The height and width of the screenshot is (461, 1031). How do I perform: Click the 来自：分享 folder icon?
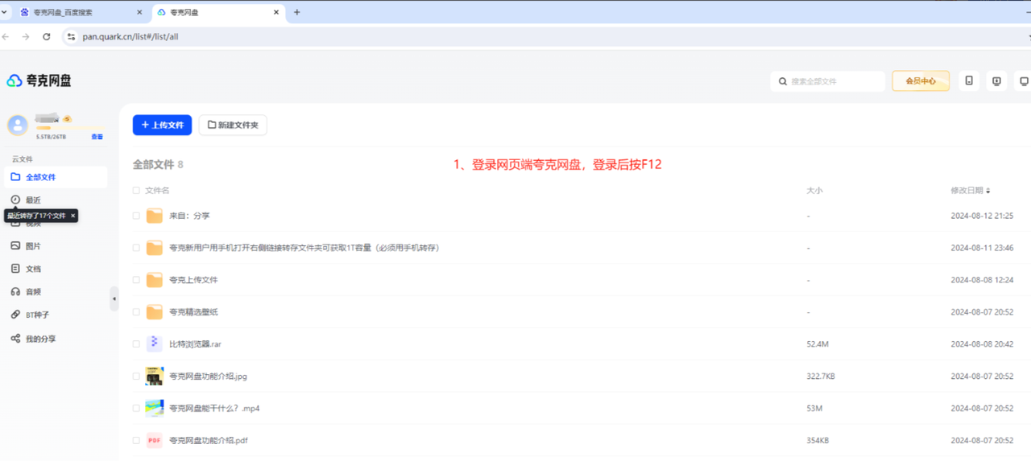click(154, 216)
